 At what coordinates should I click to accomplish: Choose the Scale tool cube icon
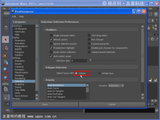coord(6,78)
